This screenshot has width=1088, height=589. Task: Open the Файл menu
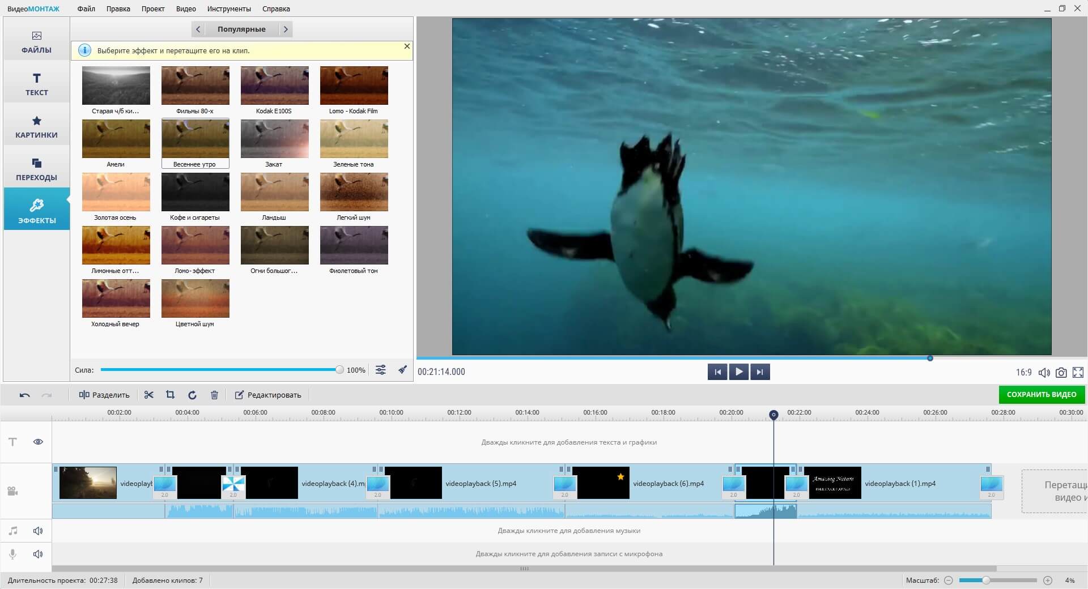pyautogui.click(x=86, y=8)
